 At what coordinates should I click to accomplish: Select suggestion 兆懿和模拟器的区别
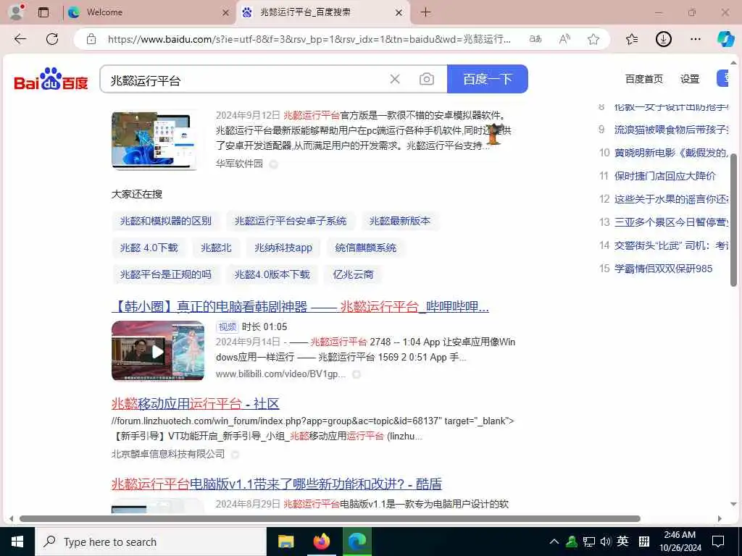(x=166, y=221)
